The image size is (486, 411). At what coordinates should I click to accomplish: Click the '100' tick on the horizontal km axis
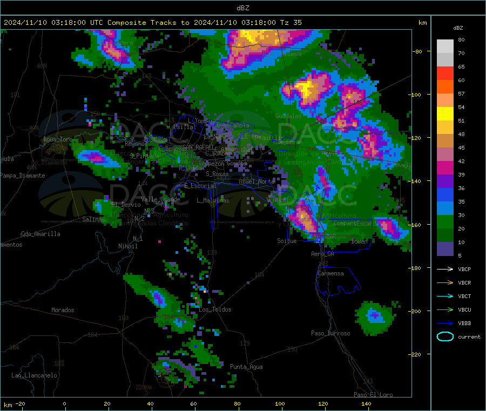pyautogui.click(x=280, y=403)
